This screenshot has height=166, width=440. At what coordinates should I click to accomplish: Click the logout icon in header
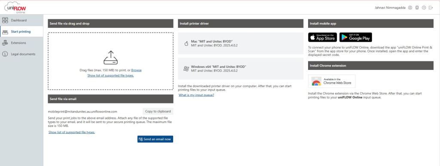[x=431, y=8]
